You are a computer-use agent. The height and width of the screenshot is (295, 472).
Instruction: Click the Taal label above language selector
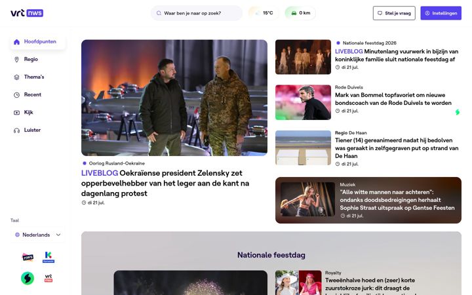coord(14,220)
